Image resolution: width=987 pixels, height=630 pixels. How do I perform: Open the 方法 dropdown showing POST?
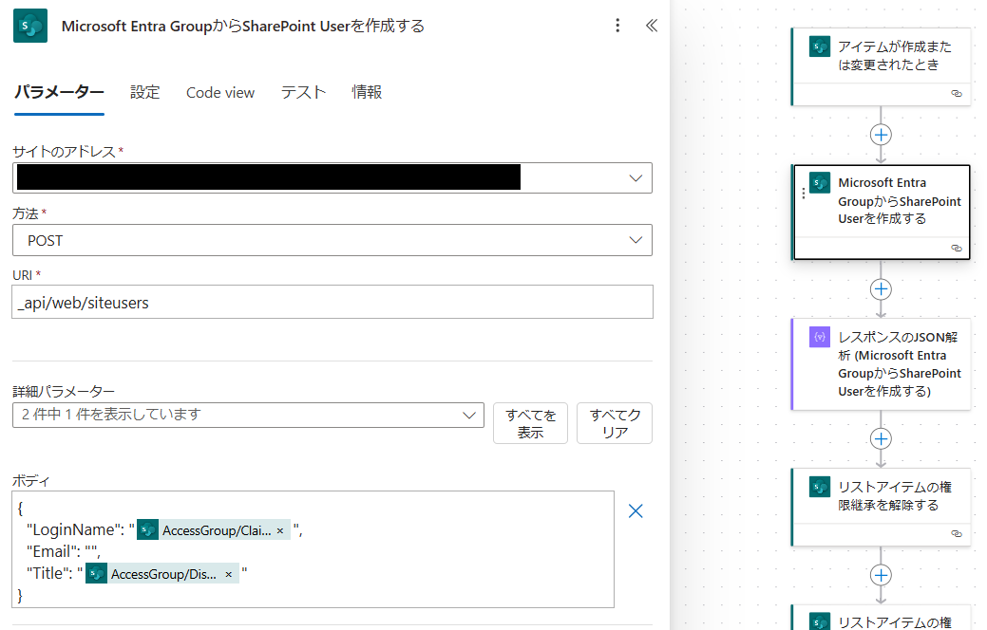[636, 240]
